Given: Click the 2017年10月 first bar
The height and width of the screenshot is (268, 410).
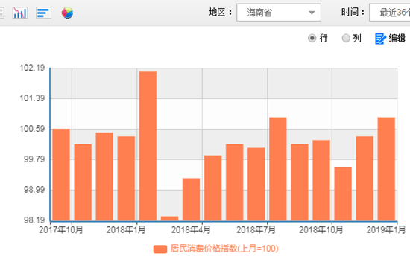Looking at the screenshot, I should [61, 175].
